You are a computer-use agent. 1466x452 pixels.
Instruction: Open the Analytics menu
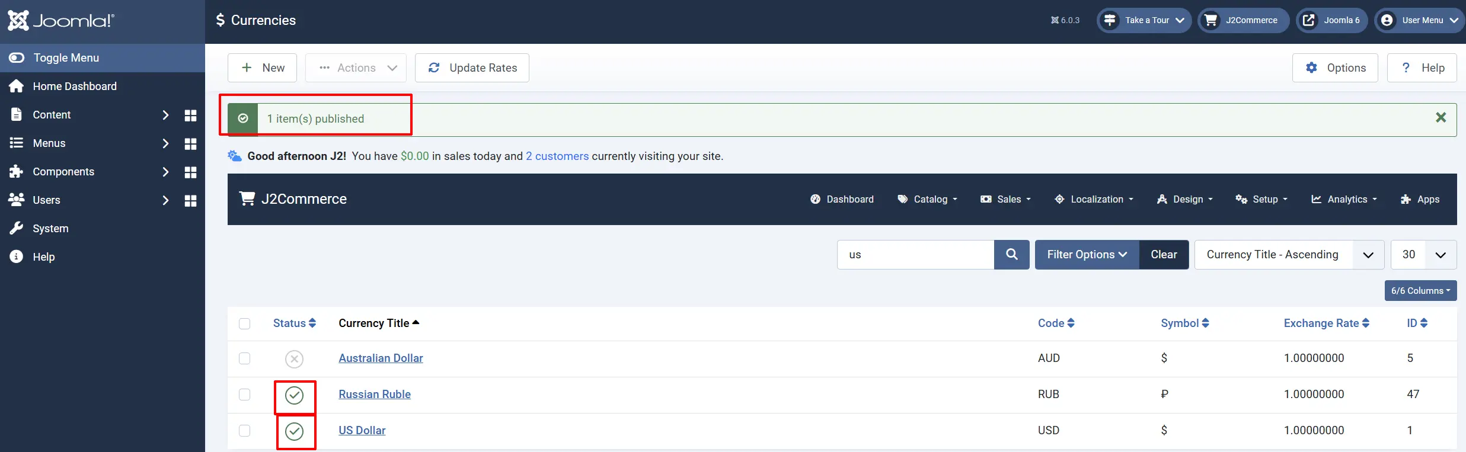(x=1344, y=200)
